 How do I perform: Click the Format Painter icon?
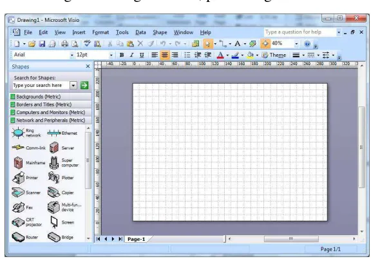[151, 44]
